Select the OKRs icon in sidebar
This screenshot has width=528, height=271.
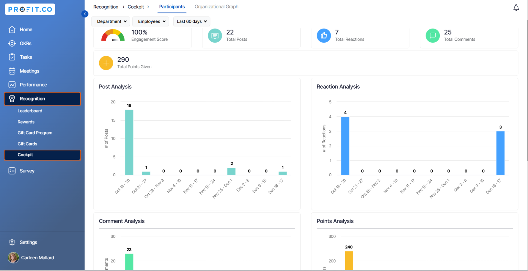[12, 43]
